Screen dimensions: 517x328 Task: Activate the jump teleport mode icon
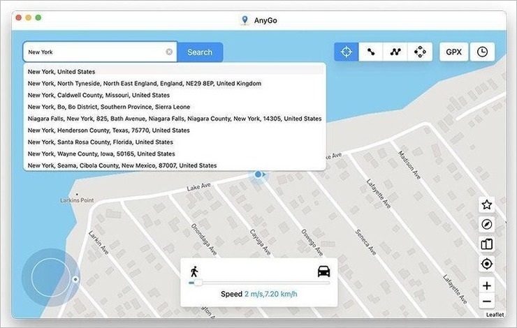pos(420,52)
